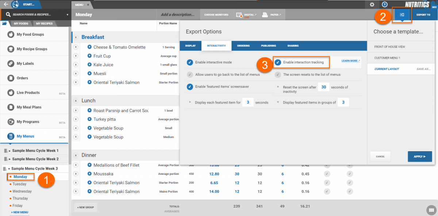Open the My Foods tab
The image size is (438, 216).
(21, 24)
